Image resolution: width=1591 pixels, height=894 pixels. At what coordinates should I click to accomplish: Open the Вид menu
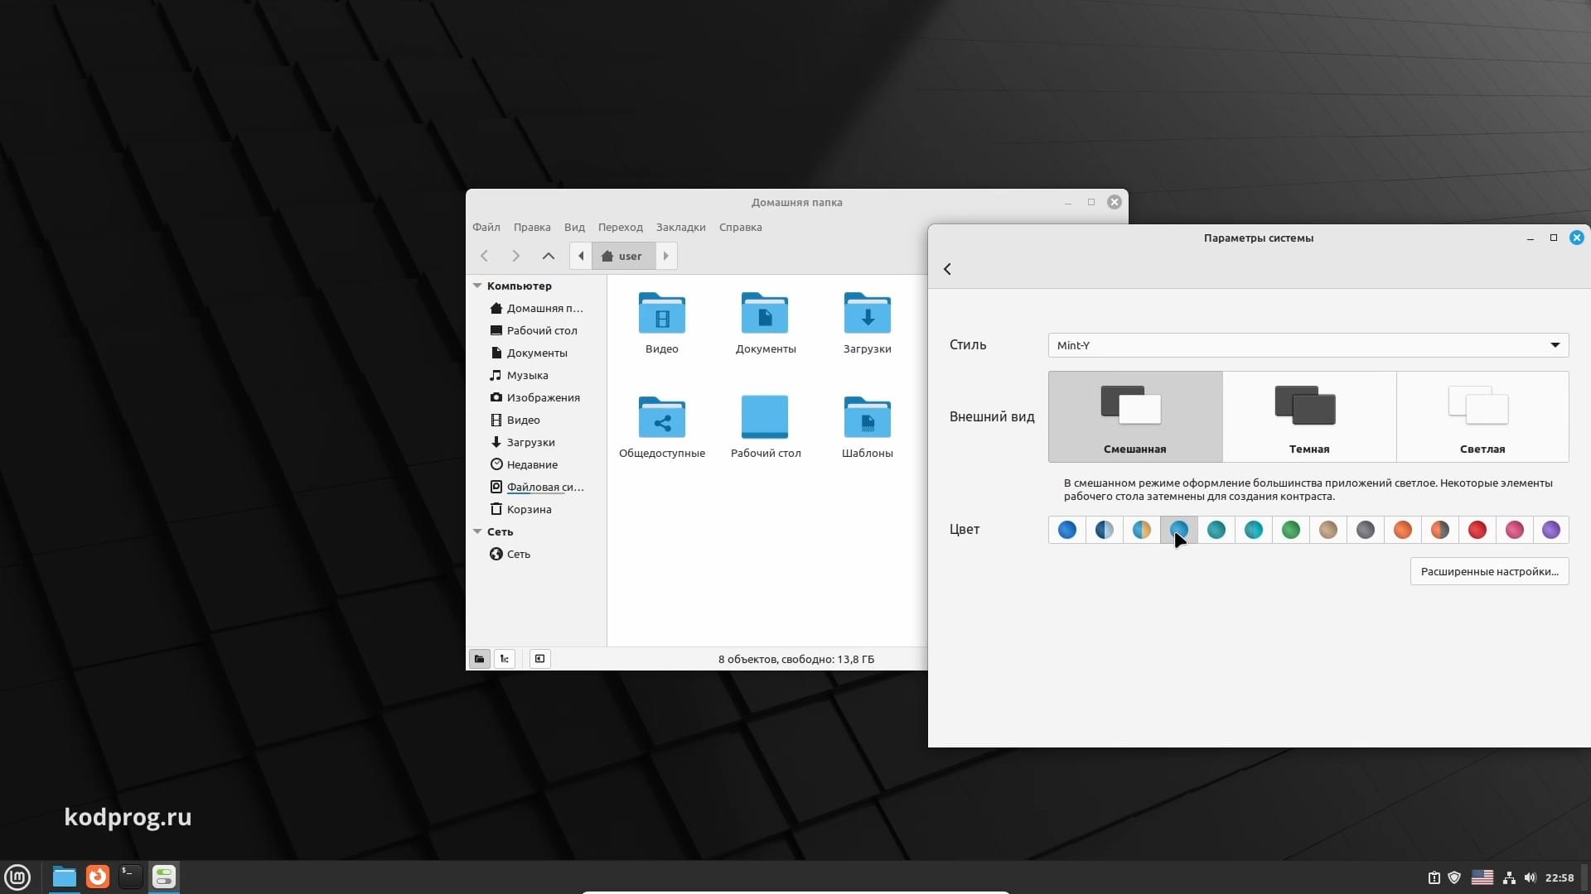574,227
